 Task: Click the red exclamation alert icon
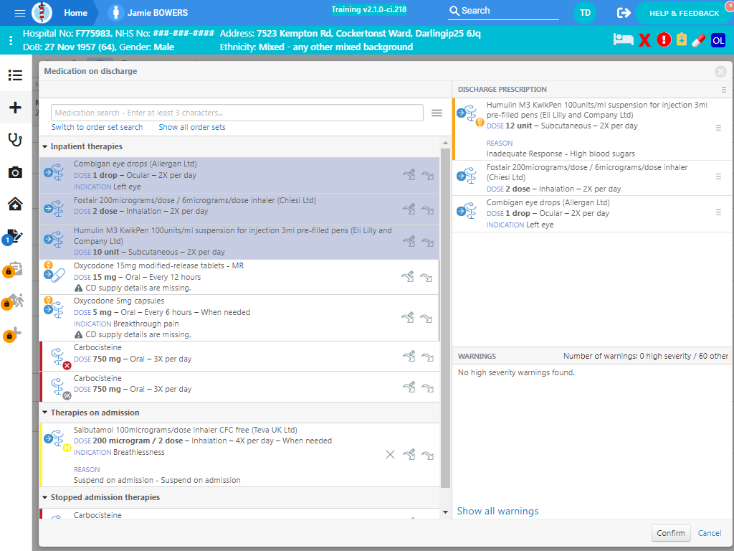[664, 40]
